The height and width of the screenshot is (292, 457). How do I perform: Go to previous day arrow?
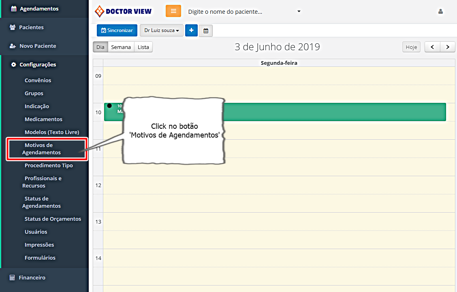[x=432, y=47]
